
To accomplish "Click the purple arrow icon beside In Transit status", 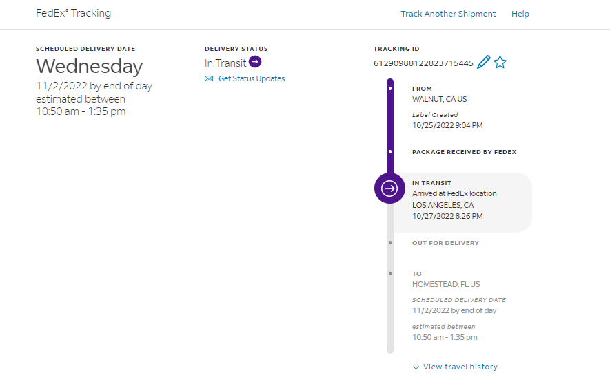I will click(x=255, y=62).
